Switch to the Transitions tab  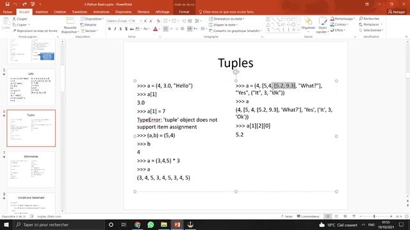[79, 11]
